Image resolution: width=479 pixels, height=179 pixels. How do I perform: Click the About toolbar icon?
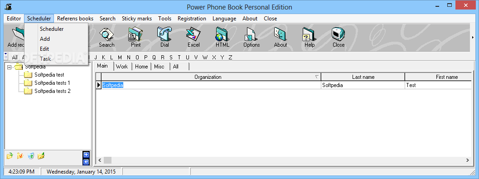280,37
